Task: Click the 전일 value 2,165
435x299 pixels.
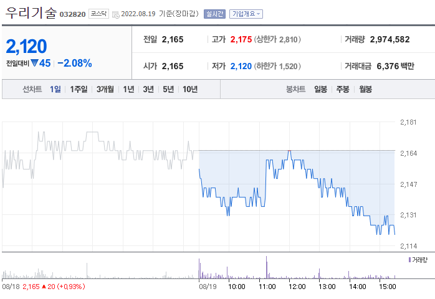Action: point(173,39)
